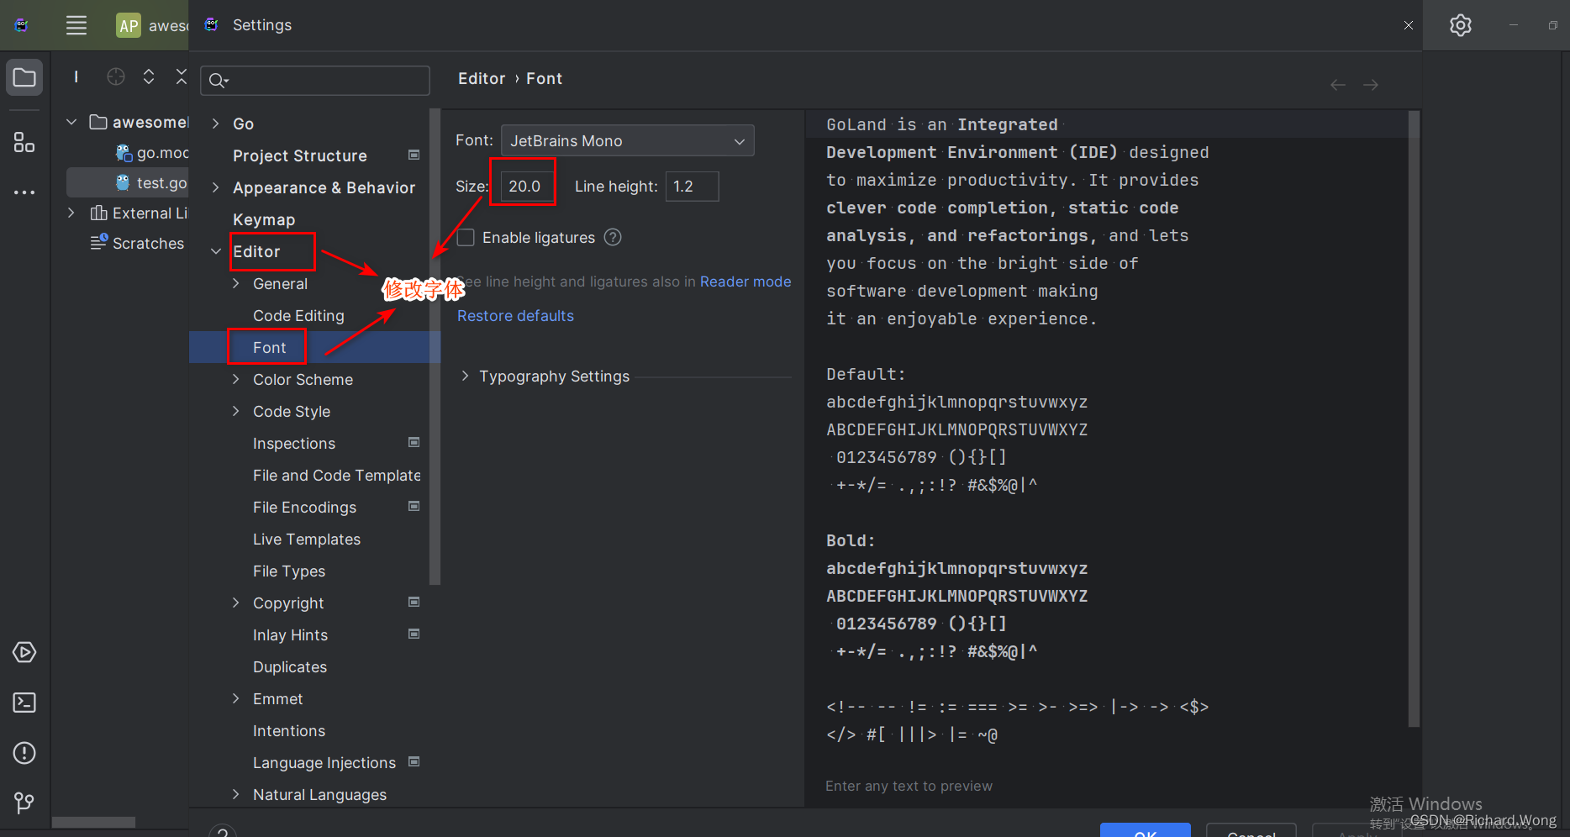Expand Color Scheme node
The image size is (1570, 837).
[x=236, y=379]
